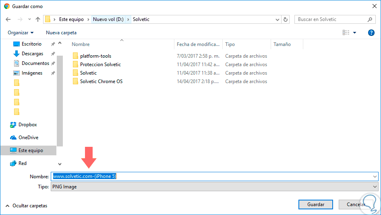The height and width of the screenshot is (215, 381).
Task: Click the folder icon in address bar
Action: pos(48,19)
